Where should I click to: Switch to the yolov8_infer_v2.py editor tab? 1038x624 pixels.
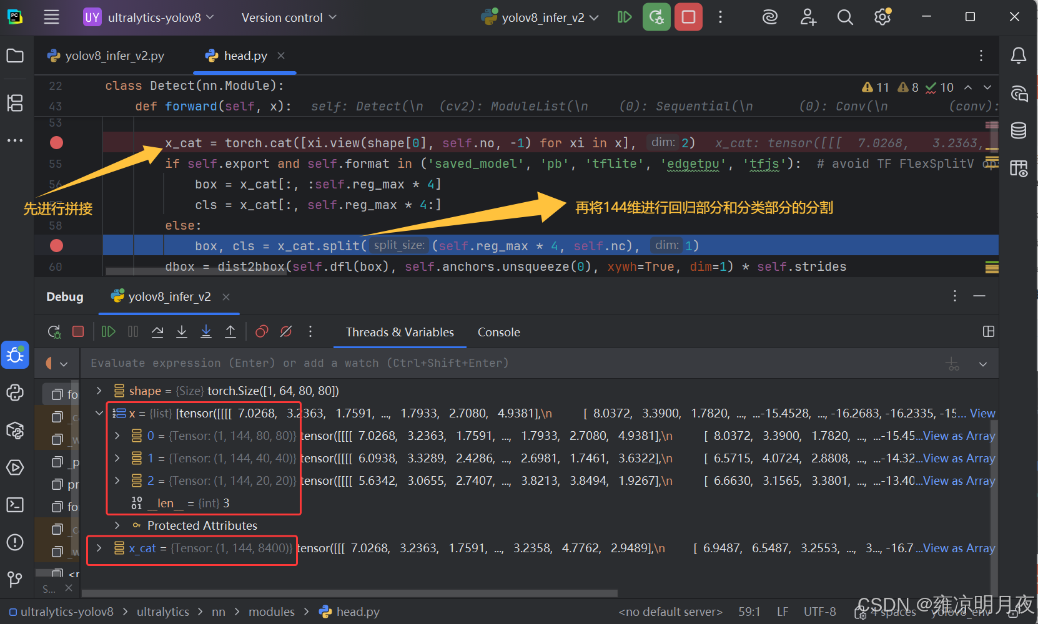(x=106, y=56)
